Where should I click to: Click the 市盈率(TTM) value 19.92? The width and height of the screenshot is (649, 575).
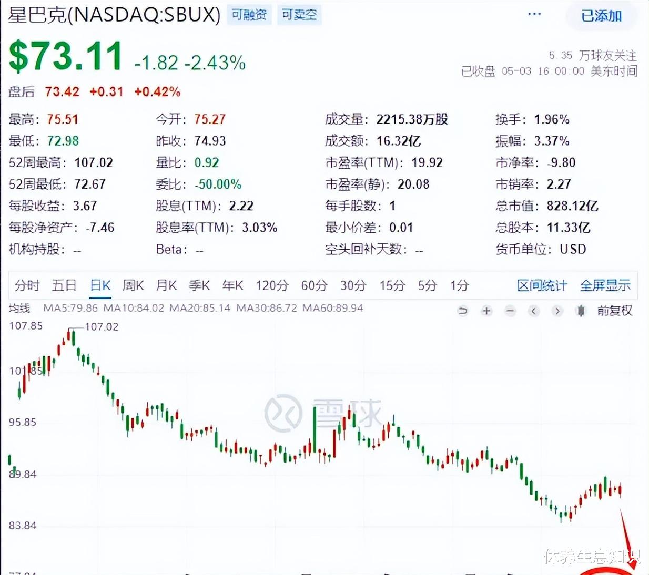pos(427,162)
